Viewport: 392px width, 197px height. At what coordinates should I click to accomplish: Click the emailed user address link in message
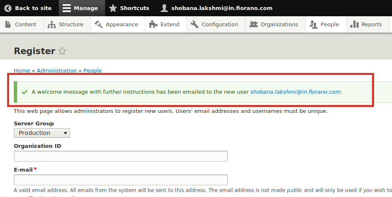[x=295, y=92]
